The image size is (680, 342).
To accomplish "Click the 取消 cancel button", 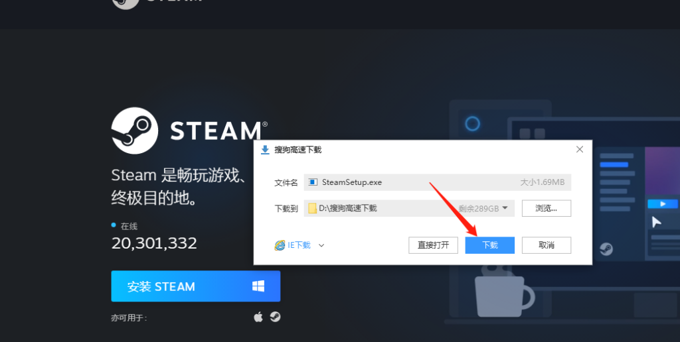I will point(546,245).
